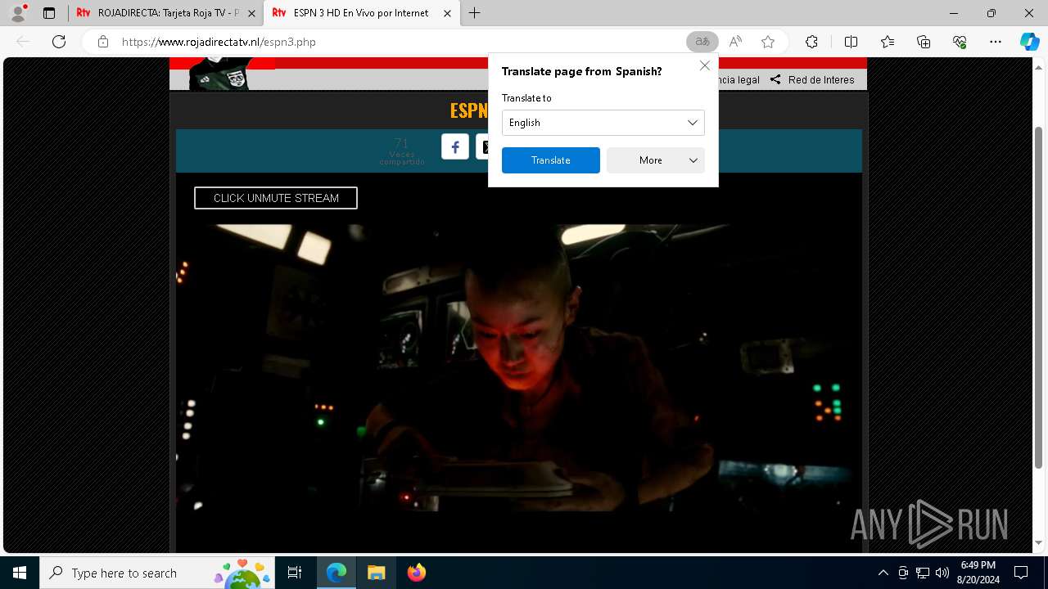Open Collections

coord(924,42)
